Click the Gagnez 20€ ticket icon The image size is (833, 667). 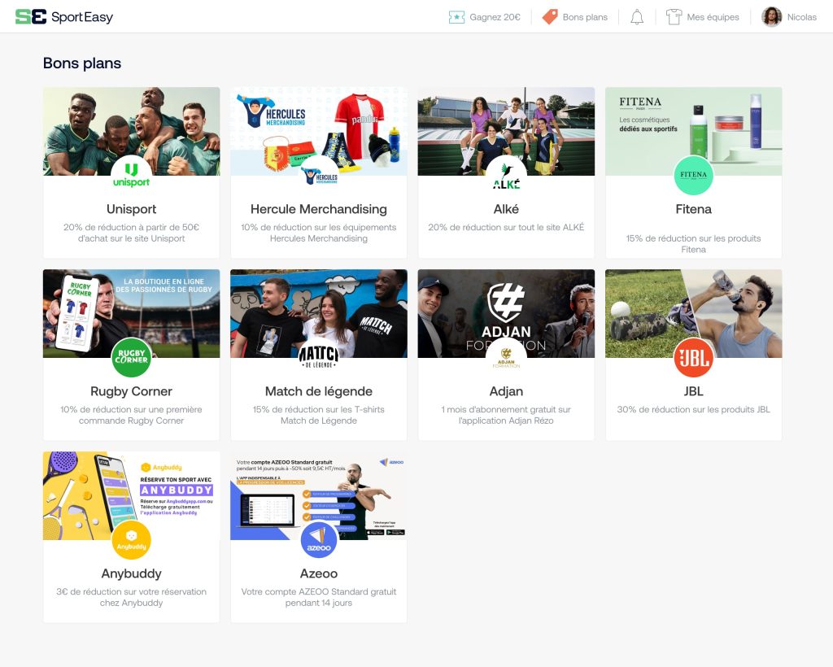pyautogui.click(x=456, y=17)
